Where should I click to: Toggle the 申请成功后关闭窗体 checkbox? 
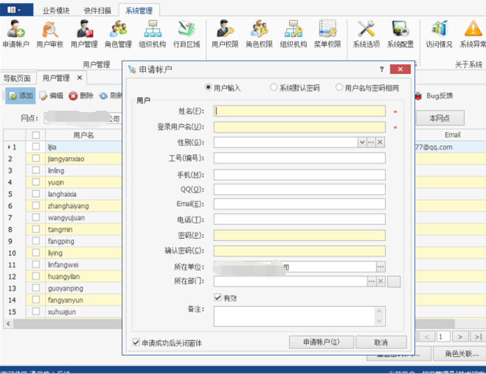pyautogui.click(x=136, y=342)
